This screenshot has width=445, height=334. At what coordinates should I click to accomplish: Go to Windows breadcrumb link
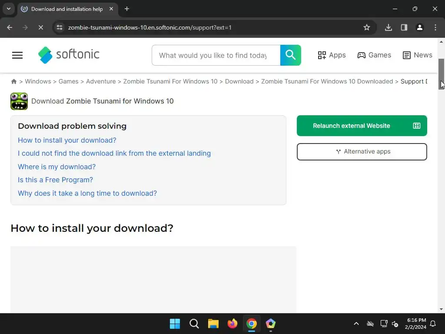click(38, 81)
